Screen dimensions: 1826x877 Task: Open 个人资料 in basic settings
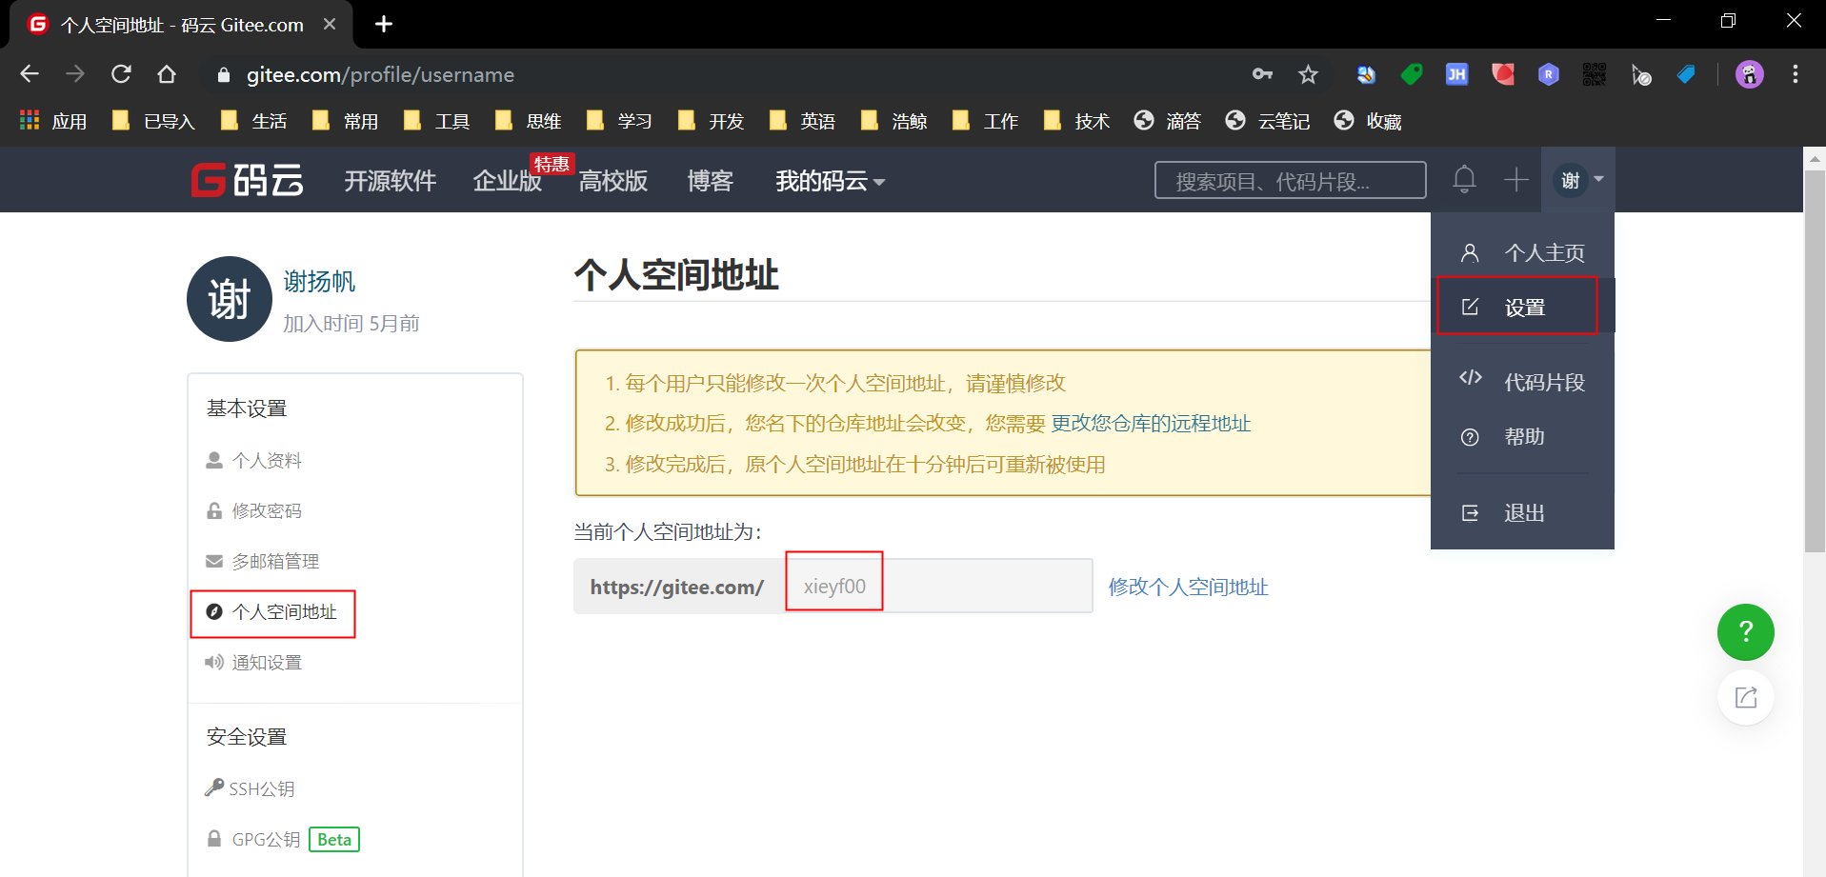[267, 459]
